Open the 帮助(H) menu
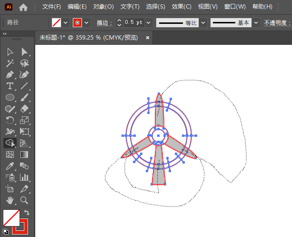Viewport: 292px width, 237px height. tap(262, 7)
